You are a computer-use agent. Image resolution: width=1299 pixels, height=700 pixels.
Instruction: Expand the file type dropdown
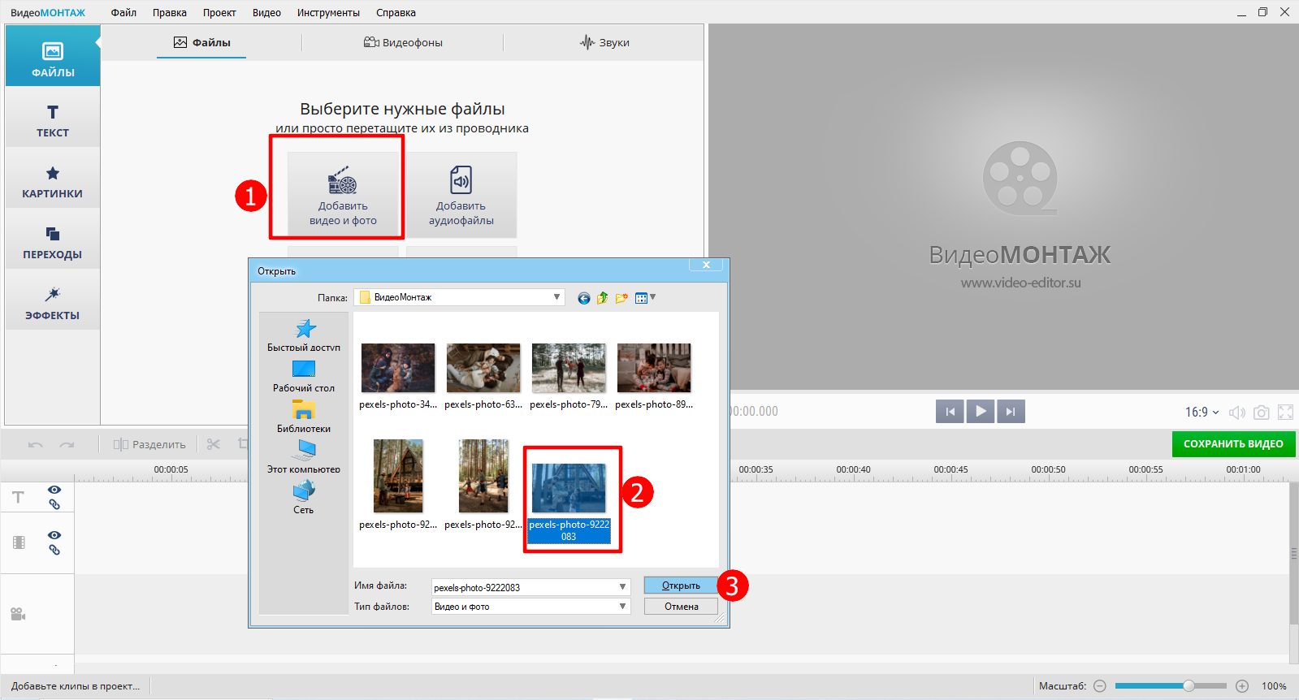622,607
